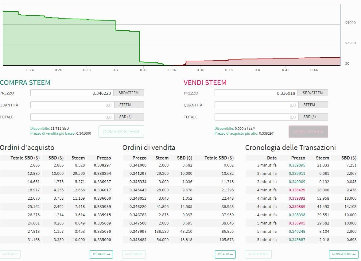Select buy order priced 0.338297
Viewport: 361px width, 261px height.
[x=56, y=165]
